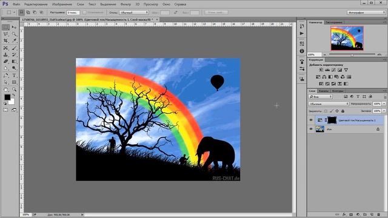This screenshot has width=388, height=218.
Task: Click Add to selection mode button
Action: point(28,12)
